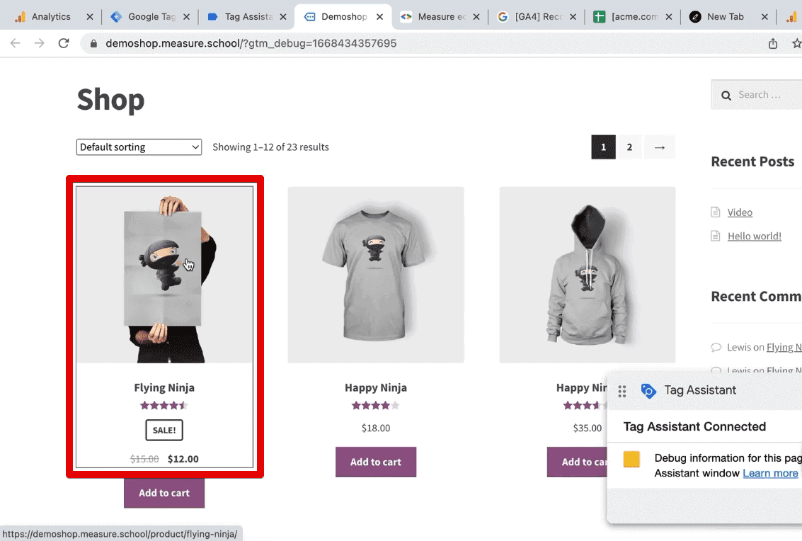
Task: Open the Learn more link in Tag Assistant
Action: click(x=771, y=473)
